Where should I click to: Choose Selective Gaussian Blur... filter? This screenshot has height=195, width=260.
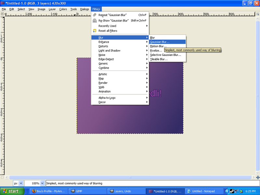(x=167, y=55)
